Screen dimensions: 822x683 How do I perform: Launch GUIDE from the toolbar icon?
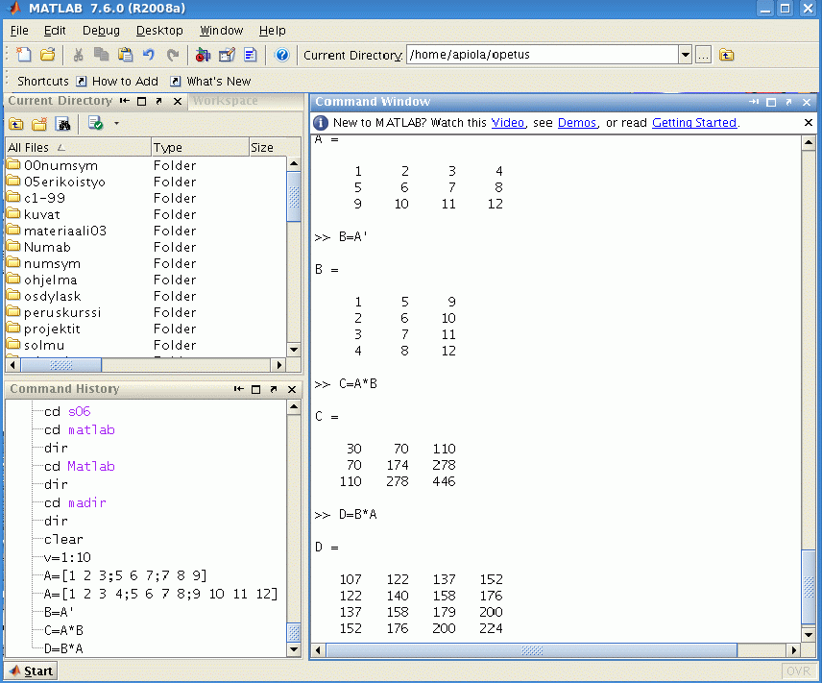(x=227, y=55)
